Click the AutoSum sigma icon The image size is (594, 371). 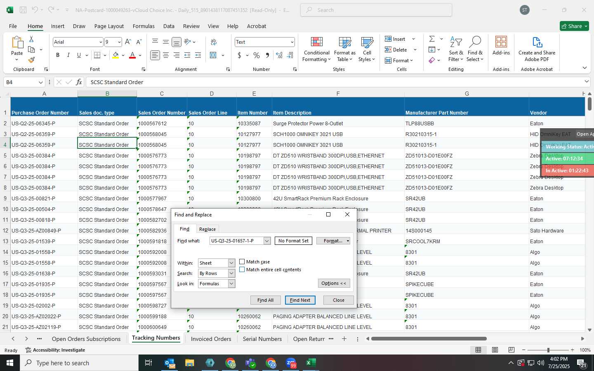[432, 39]
